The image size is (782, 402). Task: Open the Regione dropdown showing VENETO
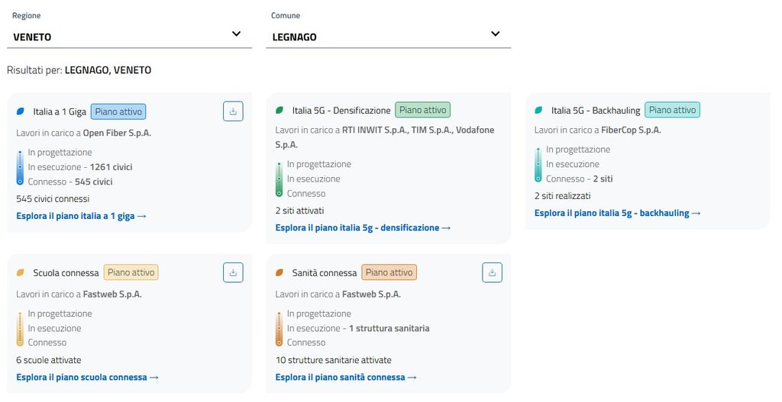128,36
